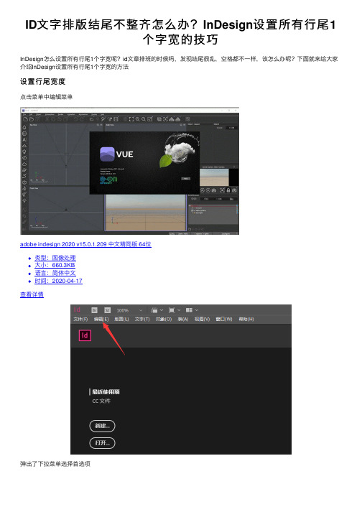Click the Stock 'St' icon in InDesign
Viewport: 362px width, 512px height.
pyautogui.click(x=108, y=310)
